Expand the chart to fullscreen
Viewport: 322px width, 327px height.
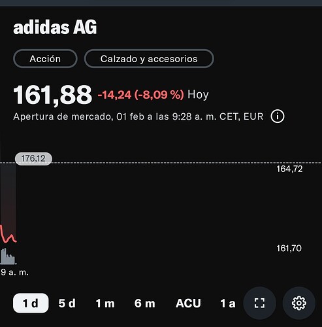[x=259, y=303]
